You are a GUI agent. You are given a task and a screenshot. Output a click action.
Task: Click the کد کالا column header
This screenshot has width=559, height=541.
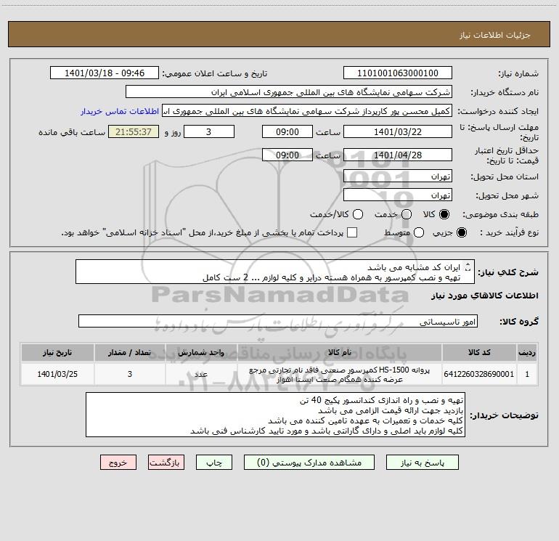coord(479,352)
